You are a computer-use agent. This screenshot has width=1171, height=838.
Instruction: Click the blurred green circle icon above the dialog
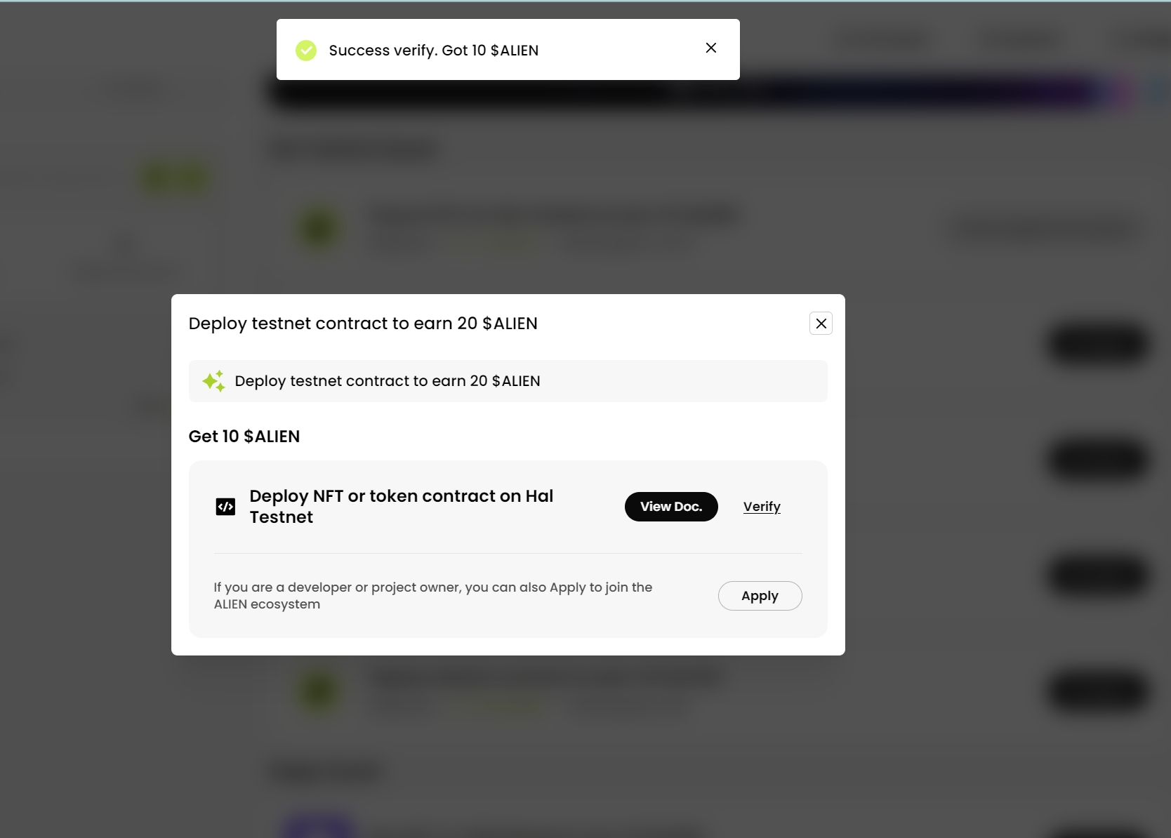(x=319, y=228)
